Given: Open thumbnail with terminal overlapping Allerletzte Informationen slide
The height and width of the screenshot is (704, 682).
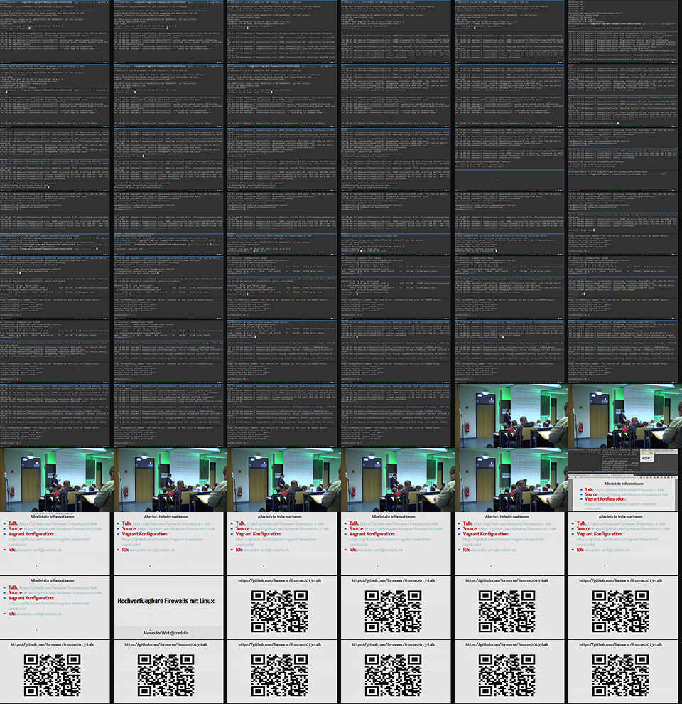Looking at the screenshot, I should pos(623,479).
